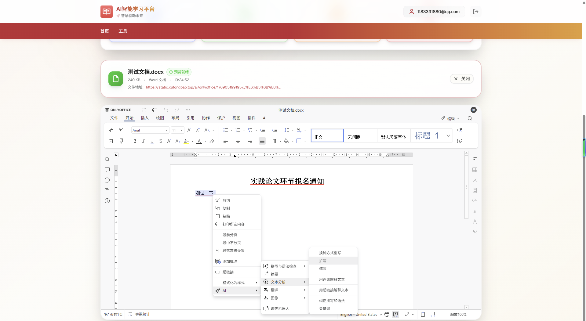Viewport: 586px width, 321px height.
Task: Click the log out icon next to email
Action: click(475, 12)
